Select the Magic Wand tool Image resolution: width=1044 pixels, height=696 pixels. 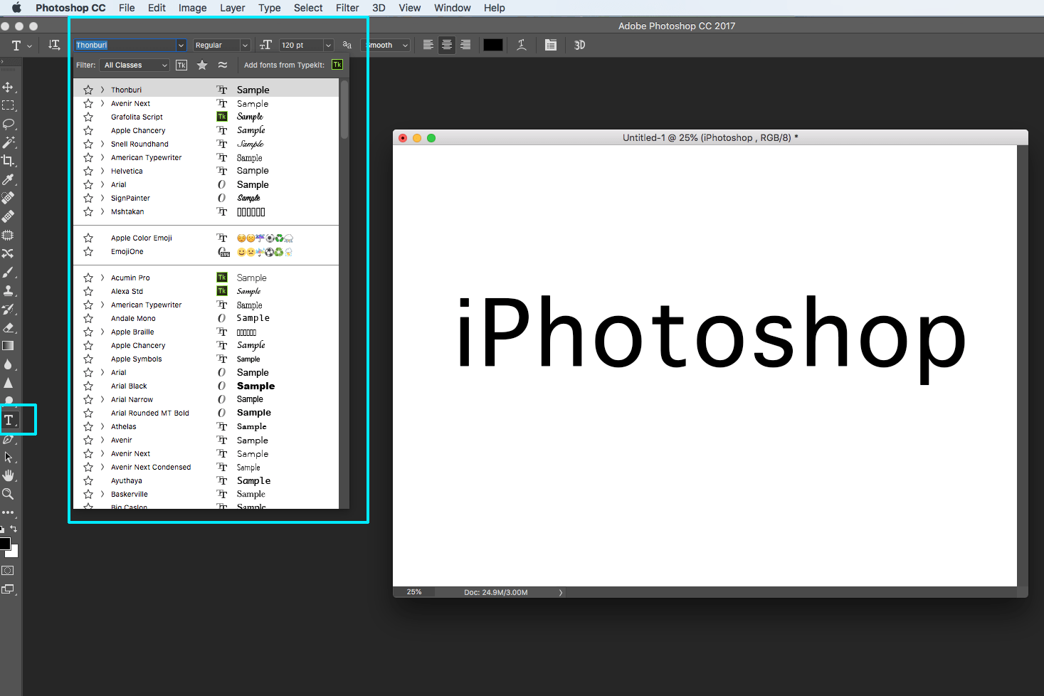(8, 142)
